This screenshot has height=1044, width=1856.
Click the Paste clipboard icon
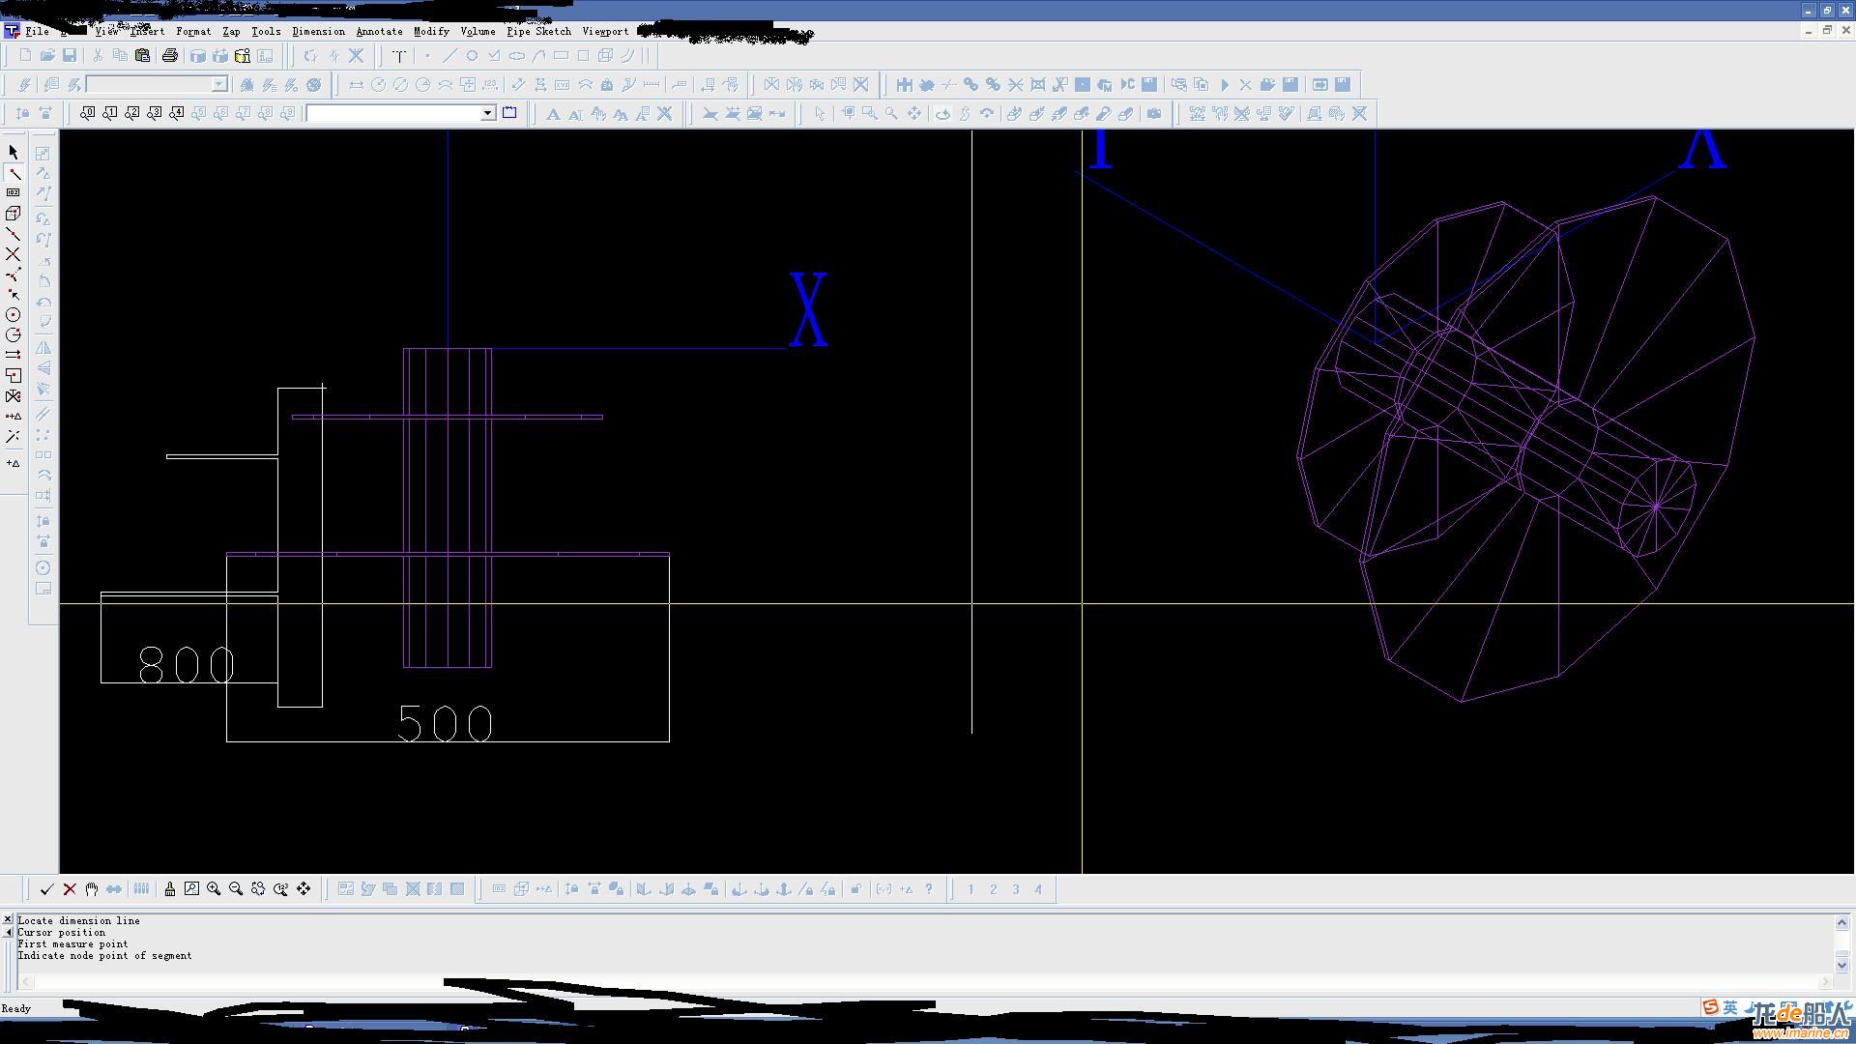pos(142,56)
